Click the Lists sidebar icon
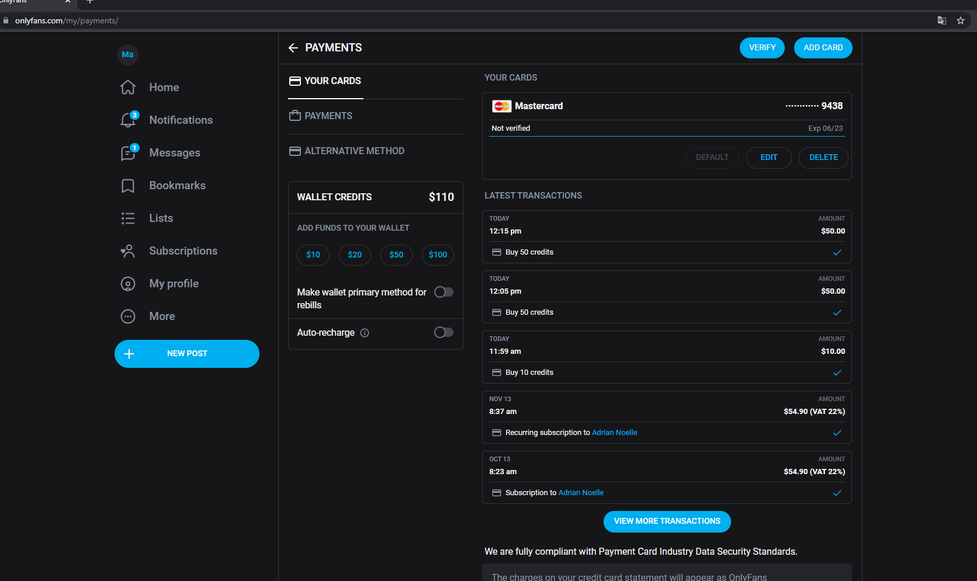 click(x=128, y=218)
